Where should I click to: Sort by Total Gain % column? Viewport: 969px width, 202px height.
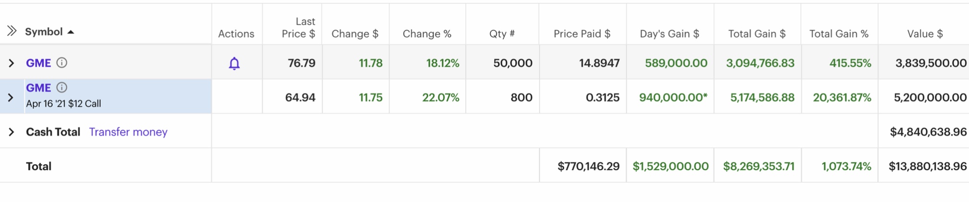coord(839,34)
